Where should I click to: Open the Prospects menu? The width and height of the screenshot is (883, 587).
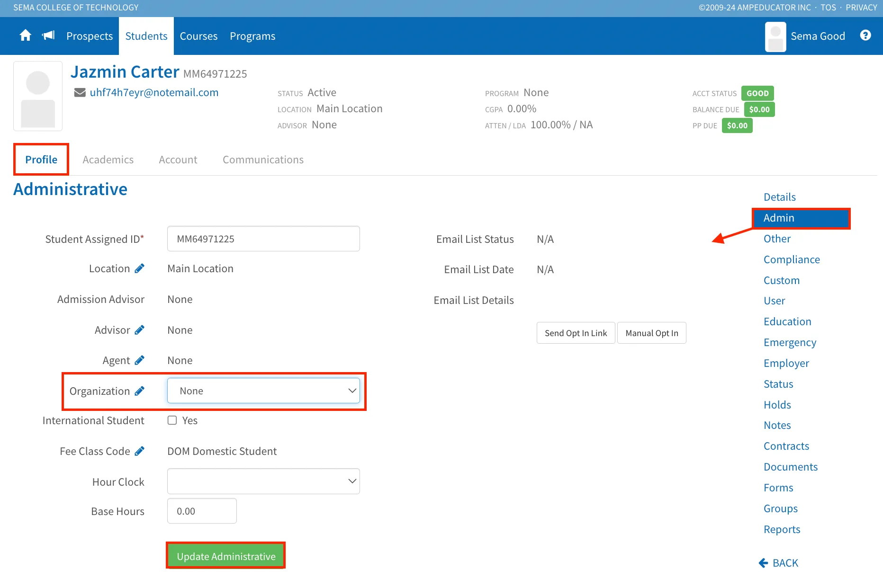click(x=90, y=36)
